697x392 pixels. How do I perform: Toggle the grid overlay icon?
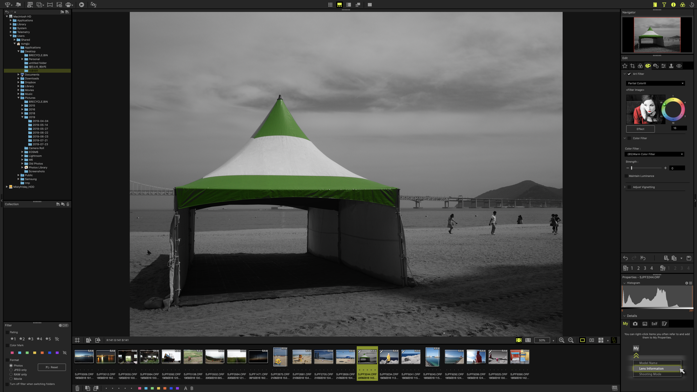point(77,340)
